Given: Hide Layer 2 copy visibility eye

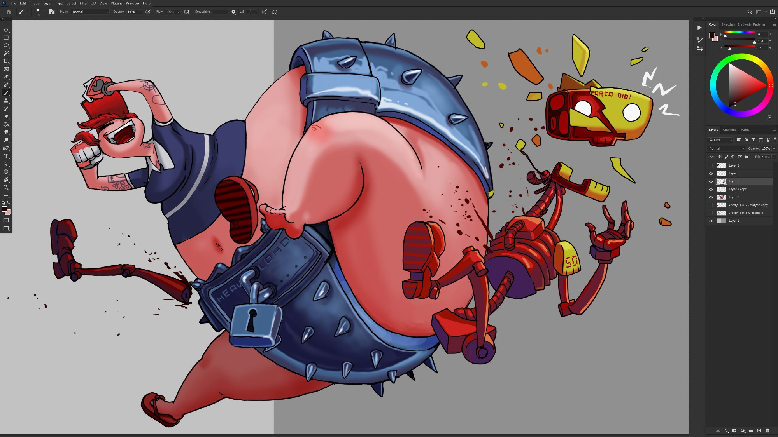Looking at the screenshot, I should click(x=711, y=189).
